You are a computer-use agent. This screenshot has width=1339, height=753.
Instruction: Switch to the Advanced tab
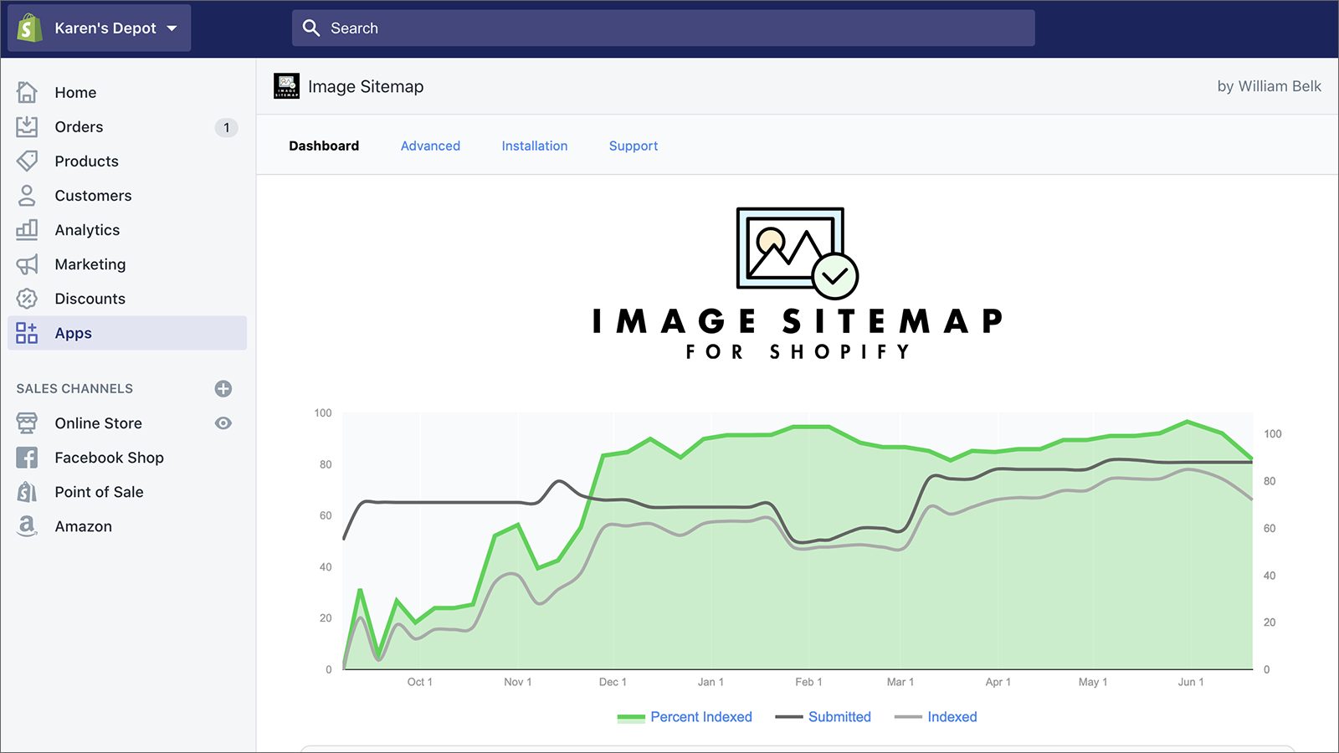[x=430, y=146]
